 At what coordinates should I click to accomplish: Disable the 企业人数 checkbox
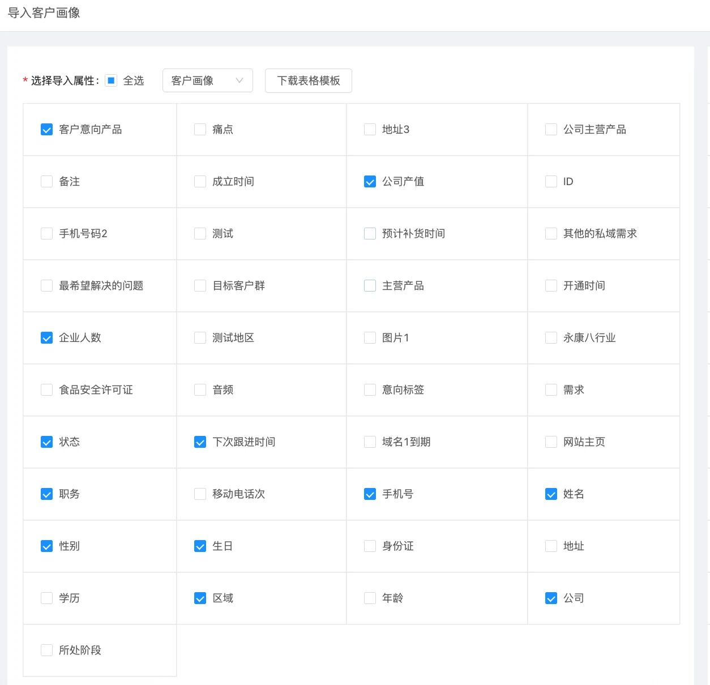point(47,338)
